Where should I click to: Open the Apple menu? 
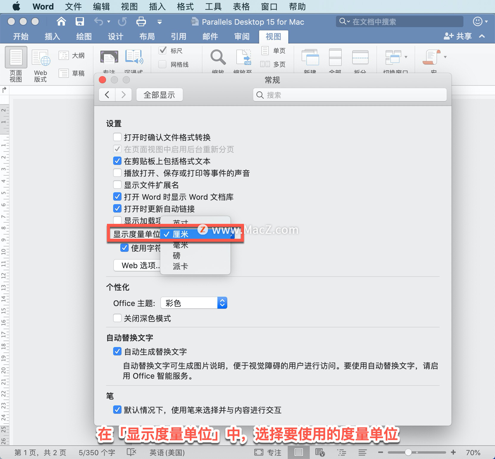click(16, 6)
